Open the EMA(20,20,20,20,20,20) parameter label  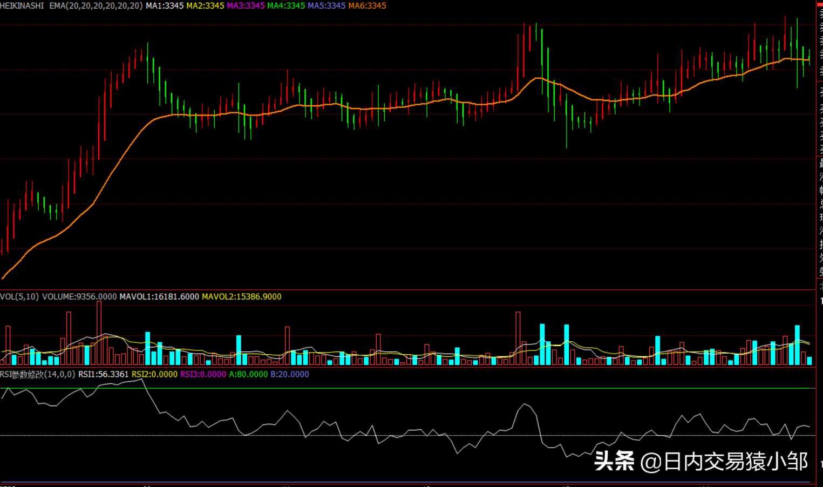pyautogui.click(x=96, y=6)
